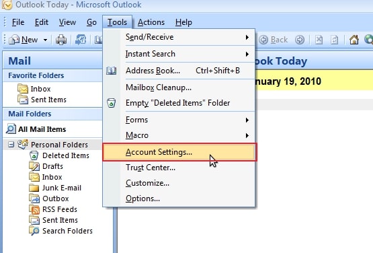
Task: Click the toolbar drag handle beside New
Action: tap(5, 40)
